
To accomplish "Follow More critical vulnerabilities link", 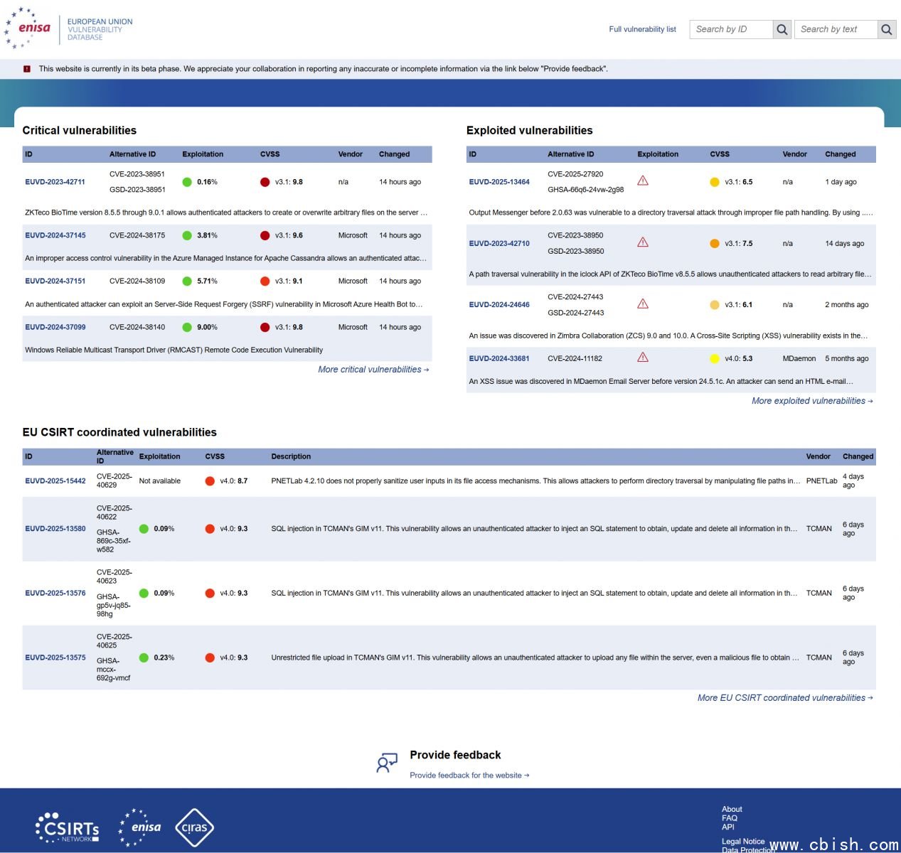I will [373, 370].
